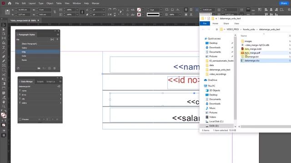Click delete style trash icon in Paragraph Styles

pyautogui.click(x=55, y=68)
